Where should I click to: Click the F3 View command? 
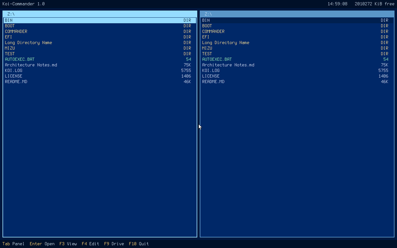(68, 244)
